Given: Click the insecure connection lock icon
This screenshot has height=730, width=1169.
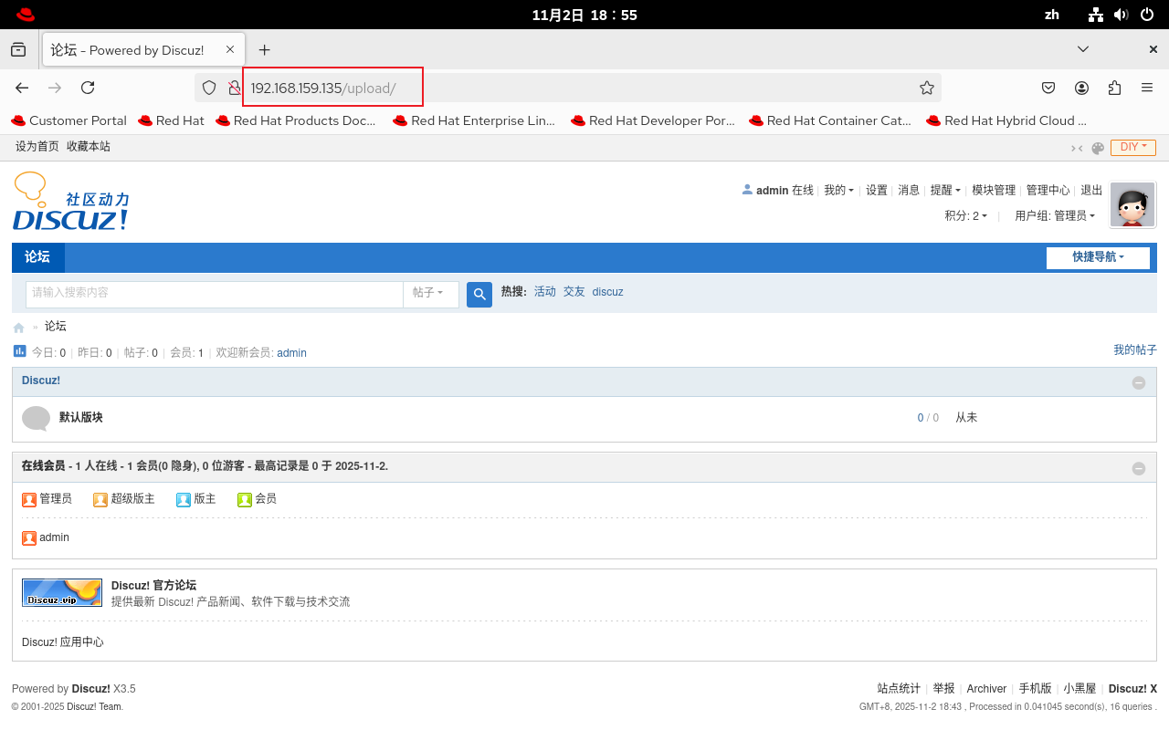Looking at the screenshot, I should click(x=234, y=88).
